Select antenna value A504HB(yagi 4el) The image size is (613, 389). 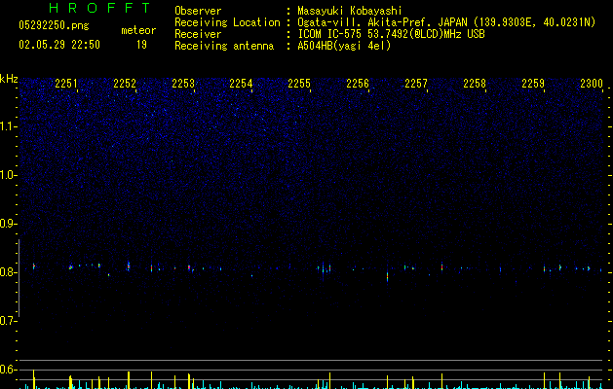pyautogui.click(x=344, y=46)
